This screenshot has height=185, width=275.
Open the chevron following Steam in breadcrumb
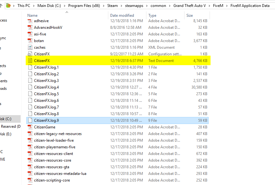(x=121, y=6)
